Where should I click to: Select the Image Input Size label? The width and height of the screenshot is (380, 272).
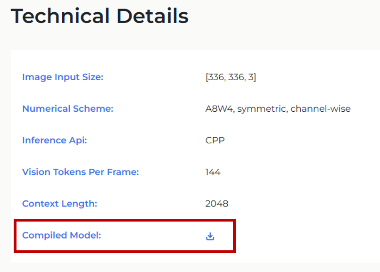[x=63, y=77]
